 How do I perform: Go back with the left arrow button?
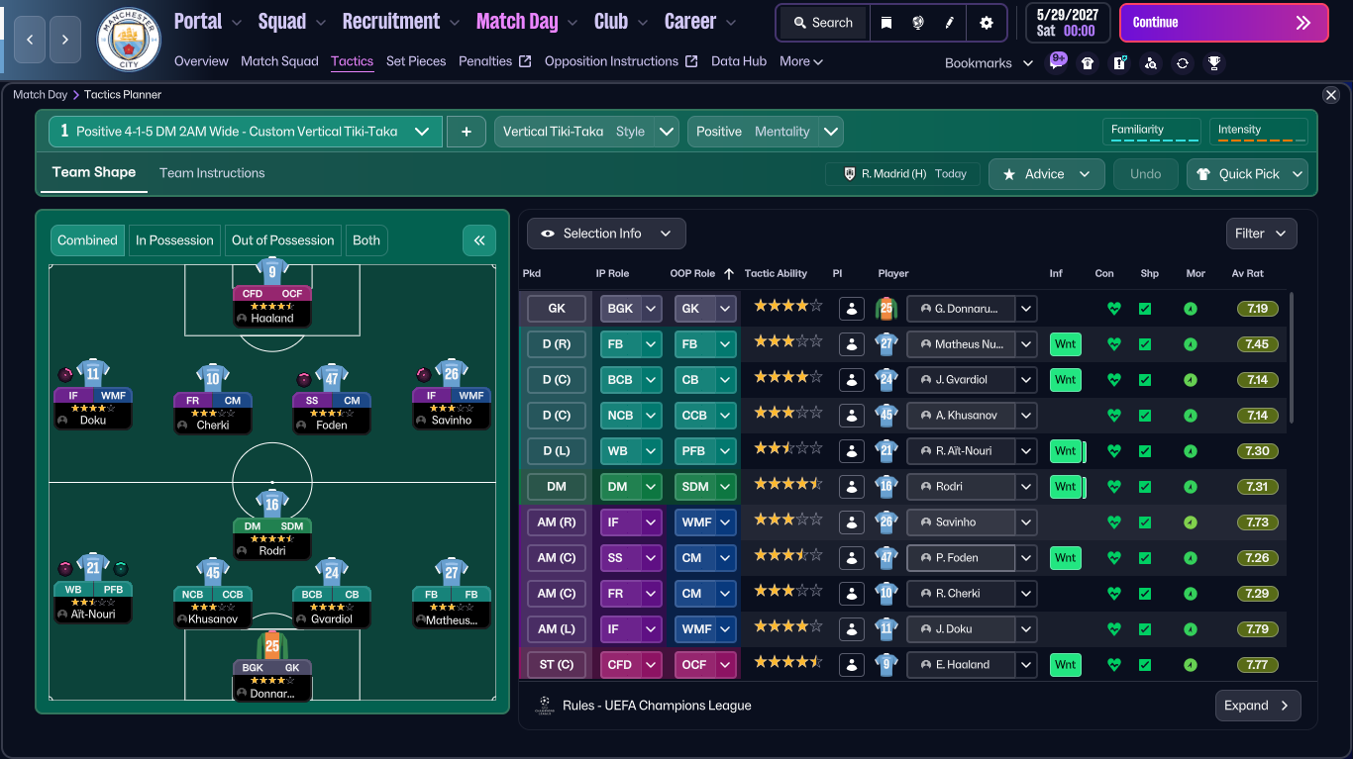click(x=30, y=40)
